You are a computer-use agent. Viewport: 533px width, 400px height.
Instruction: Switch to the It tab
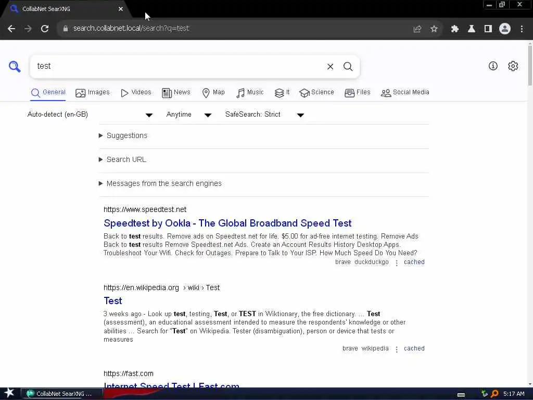282,93
